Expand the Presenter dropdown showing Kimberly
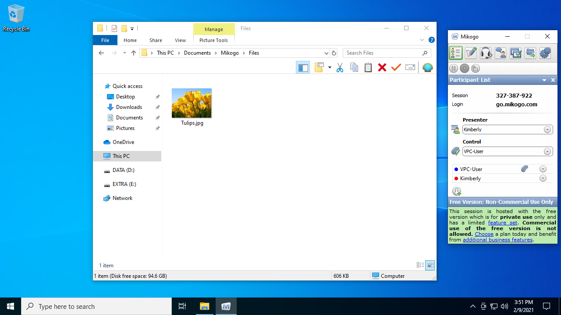The width and height of the screenshot is (561, 315). (547, 129)
